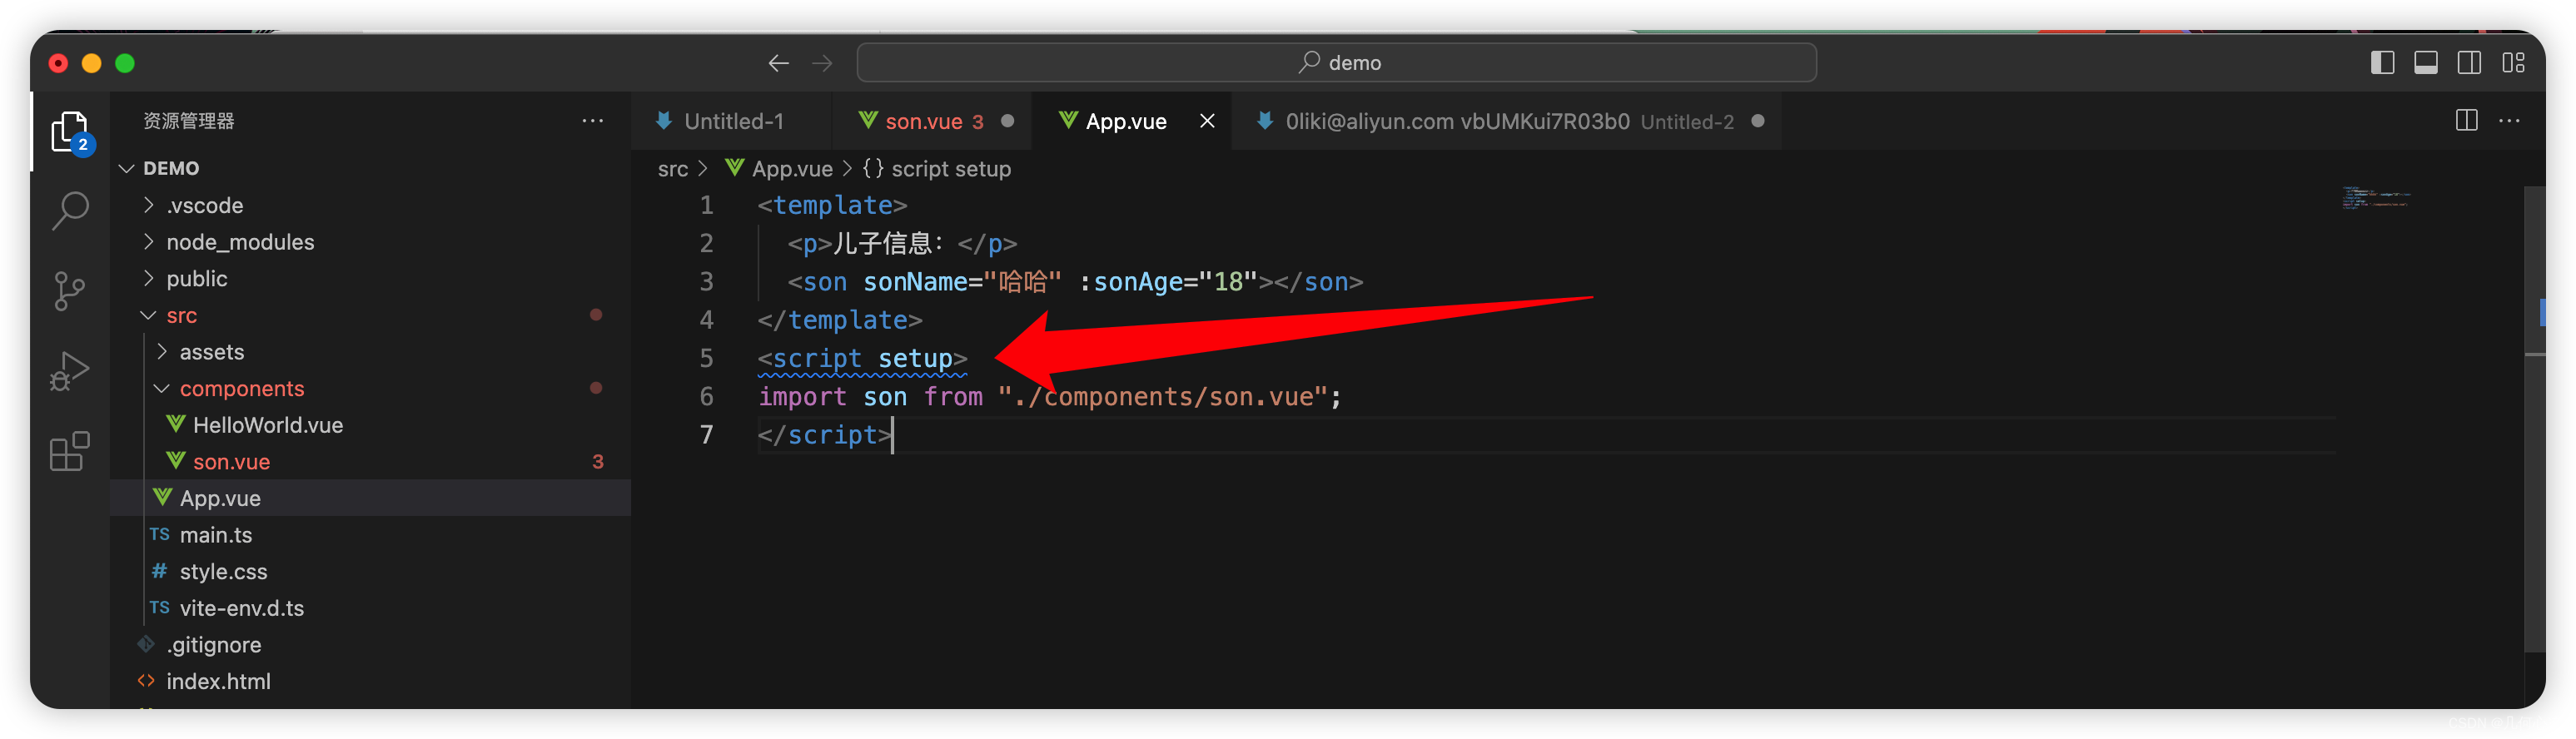The image size is (2576, 739).
Task: Select App.vue in the file tree
Action: pos(370,498)
